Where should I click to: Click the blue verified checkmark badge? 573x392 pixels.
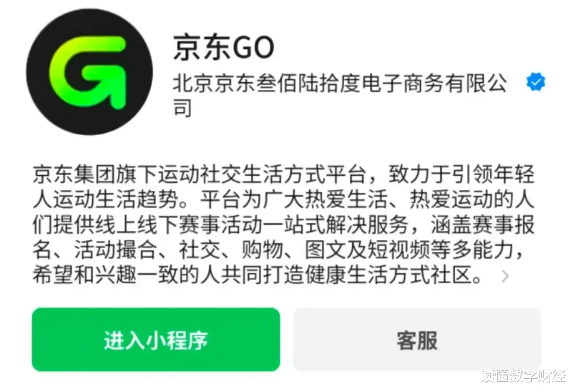(x=535, y=82)
